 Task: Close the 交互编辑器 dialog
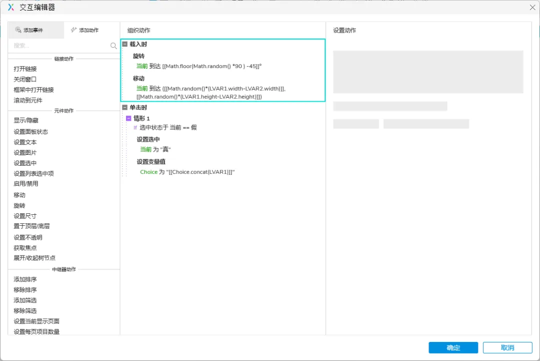tap(532, 7)
